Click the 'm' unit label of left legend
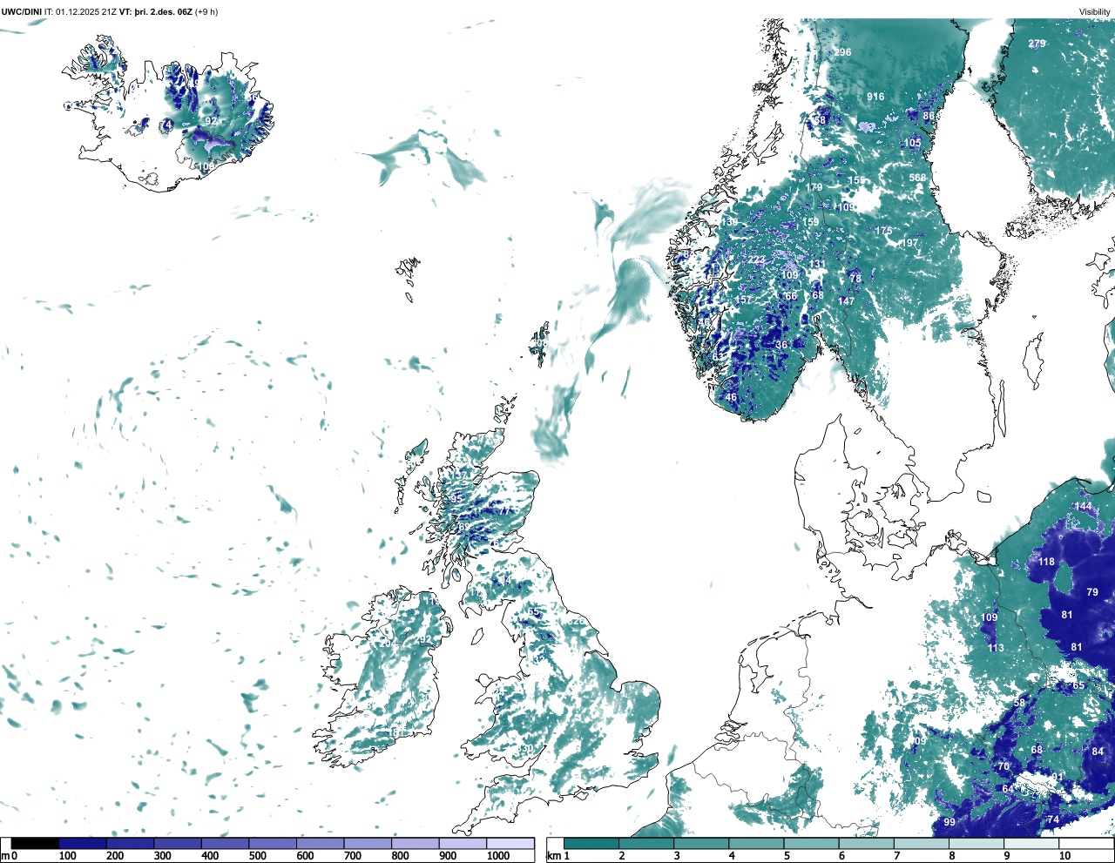This screenshot has width=1115, height=863. (4, 857)
